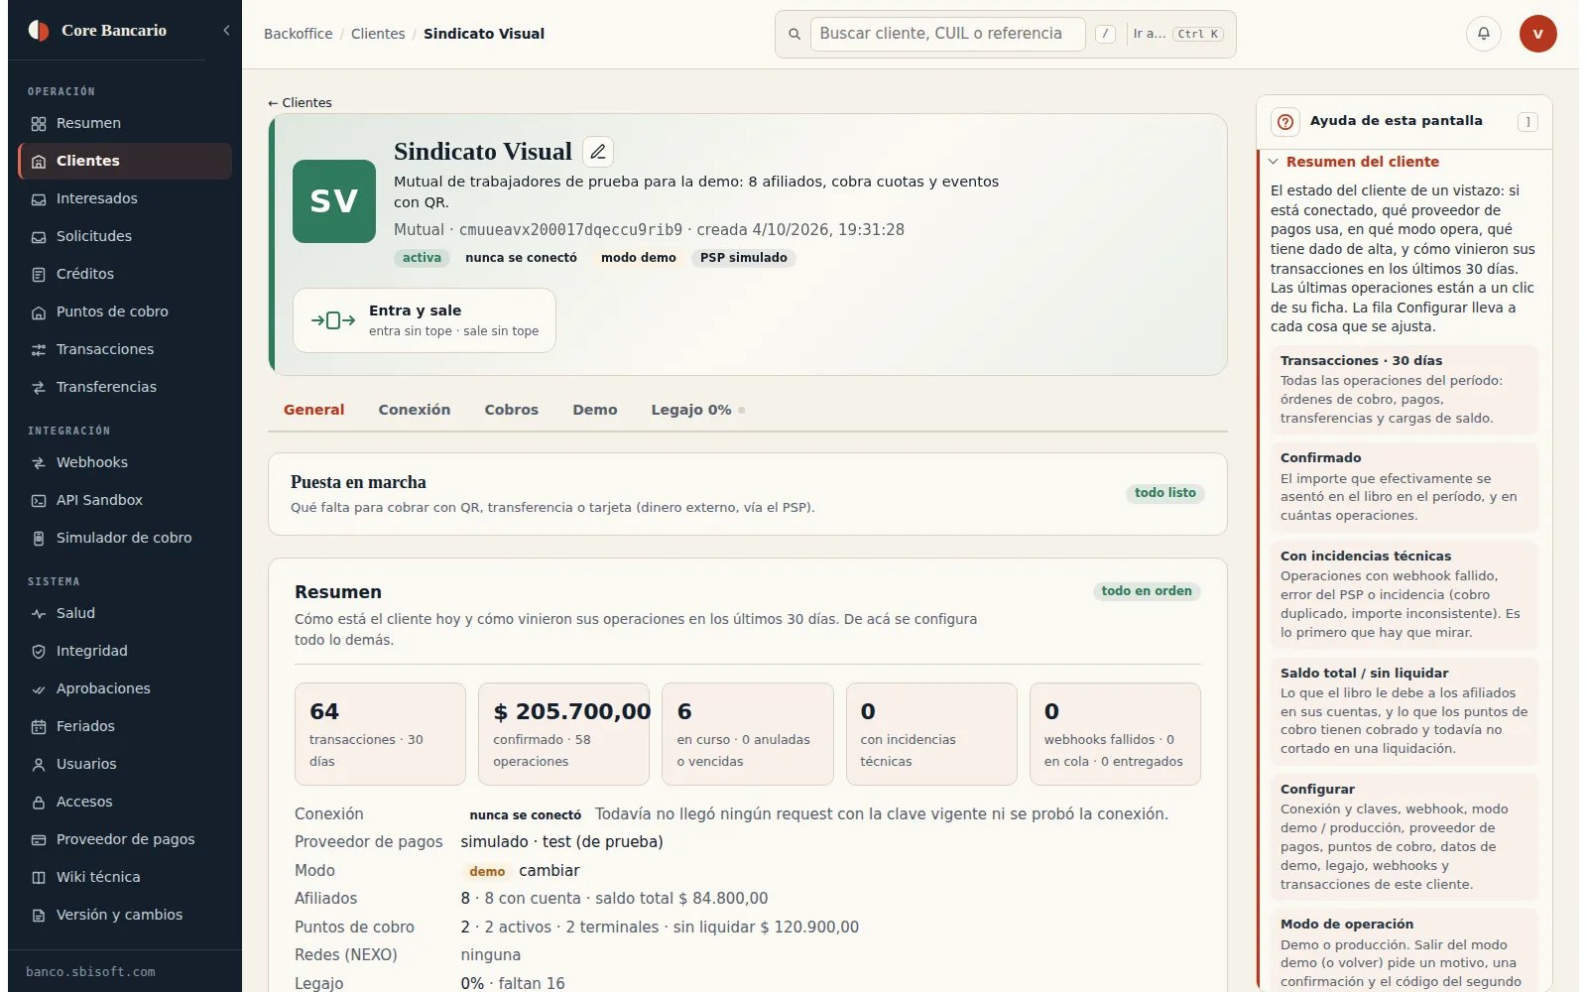The height and width of the screenshot is (992, 1587).
Task: Open Versión y cambios
Action: pyautogui.click(x=125, y=915)
